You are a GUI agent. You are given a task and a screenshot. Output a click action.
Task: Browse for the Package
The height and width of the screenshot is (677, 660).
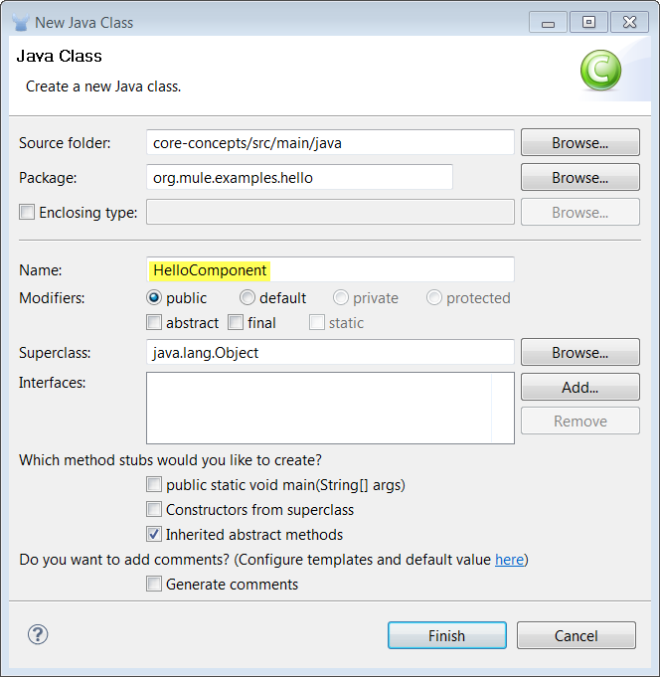click(579, 177)
